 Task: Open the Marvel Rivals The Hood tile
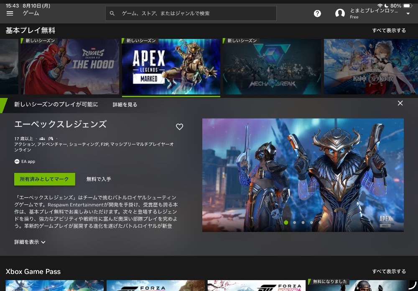point(70,67)
